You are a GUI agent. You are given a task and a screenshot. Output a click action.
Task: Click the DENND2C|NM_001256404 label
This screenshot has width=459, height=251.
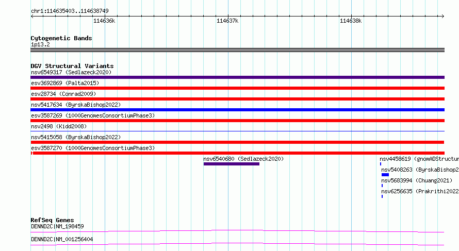click(62, 239)
